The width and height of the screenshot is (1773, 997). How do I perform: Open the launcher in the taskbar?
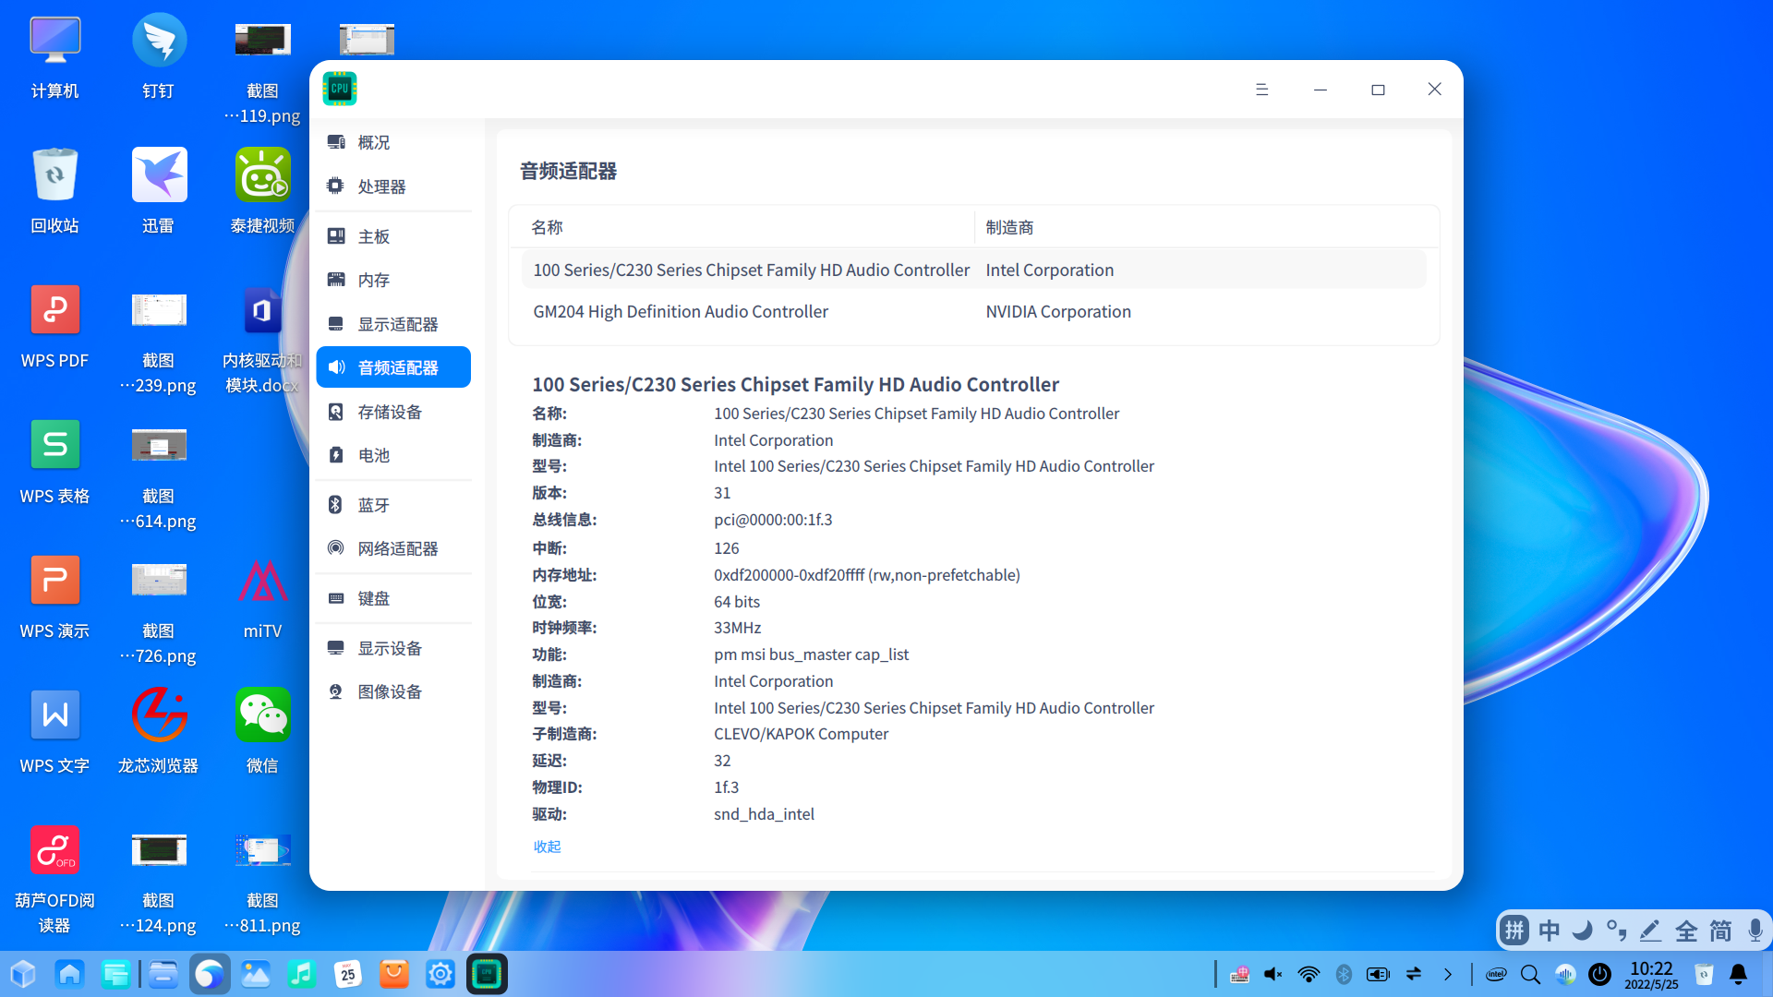click(x=23, y=974)
